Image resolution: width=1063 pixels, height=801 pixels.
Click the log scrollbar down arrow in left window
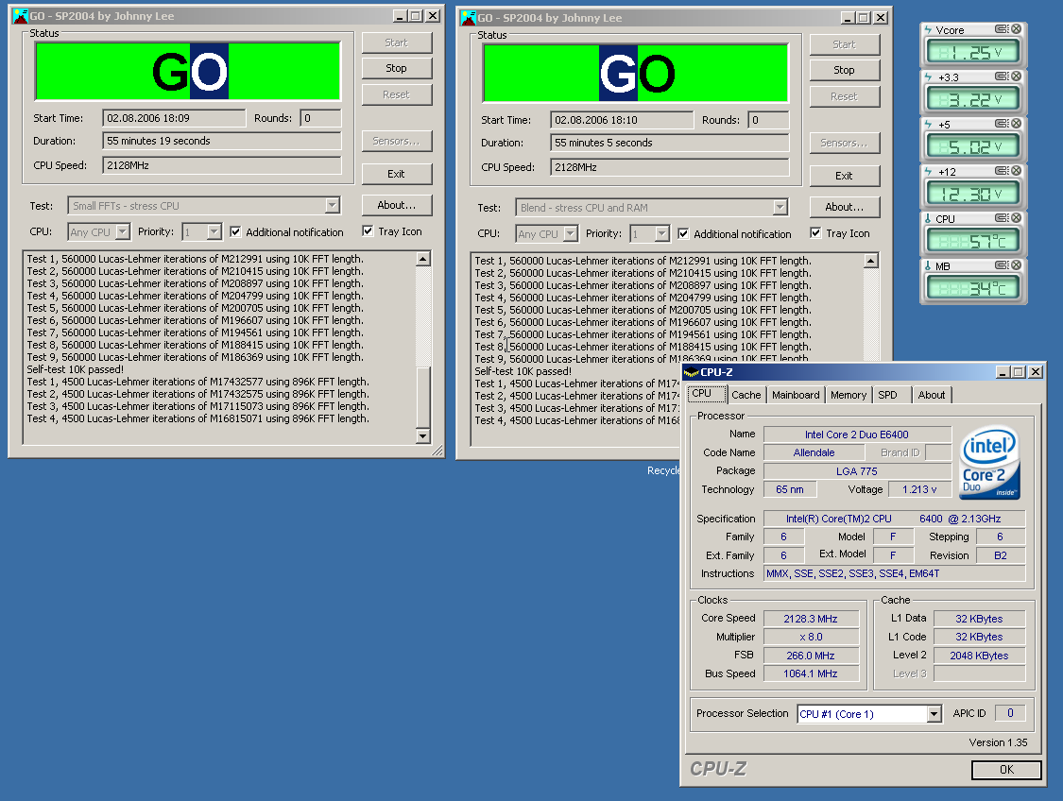point(423,435)
